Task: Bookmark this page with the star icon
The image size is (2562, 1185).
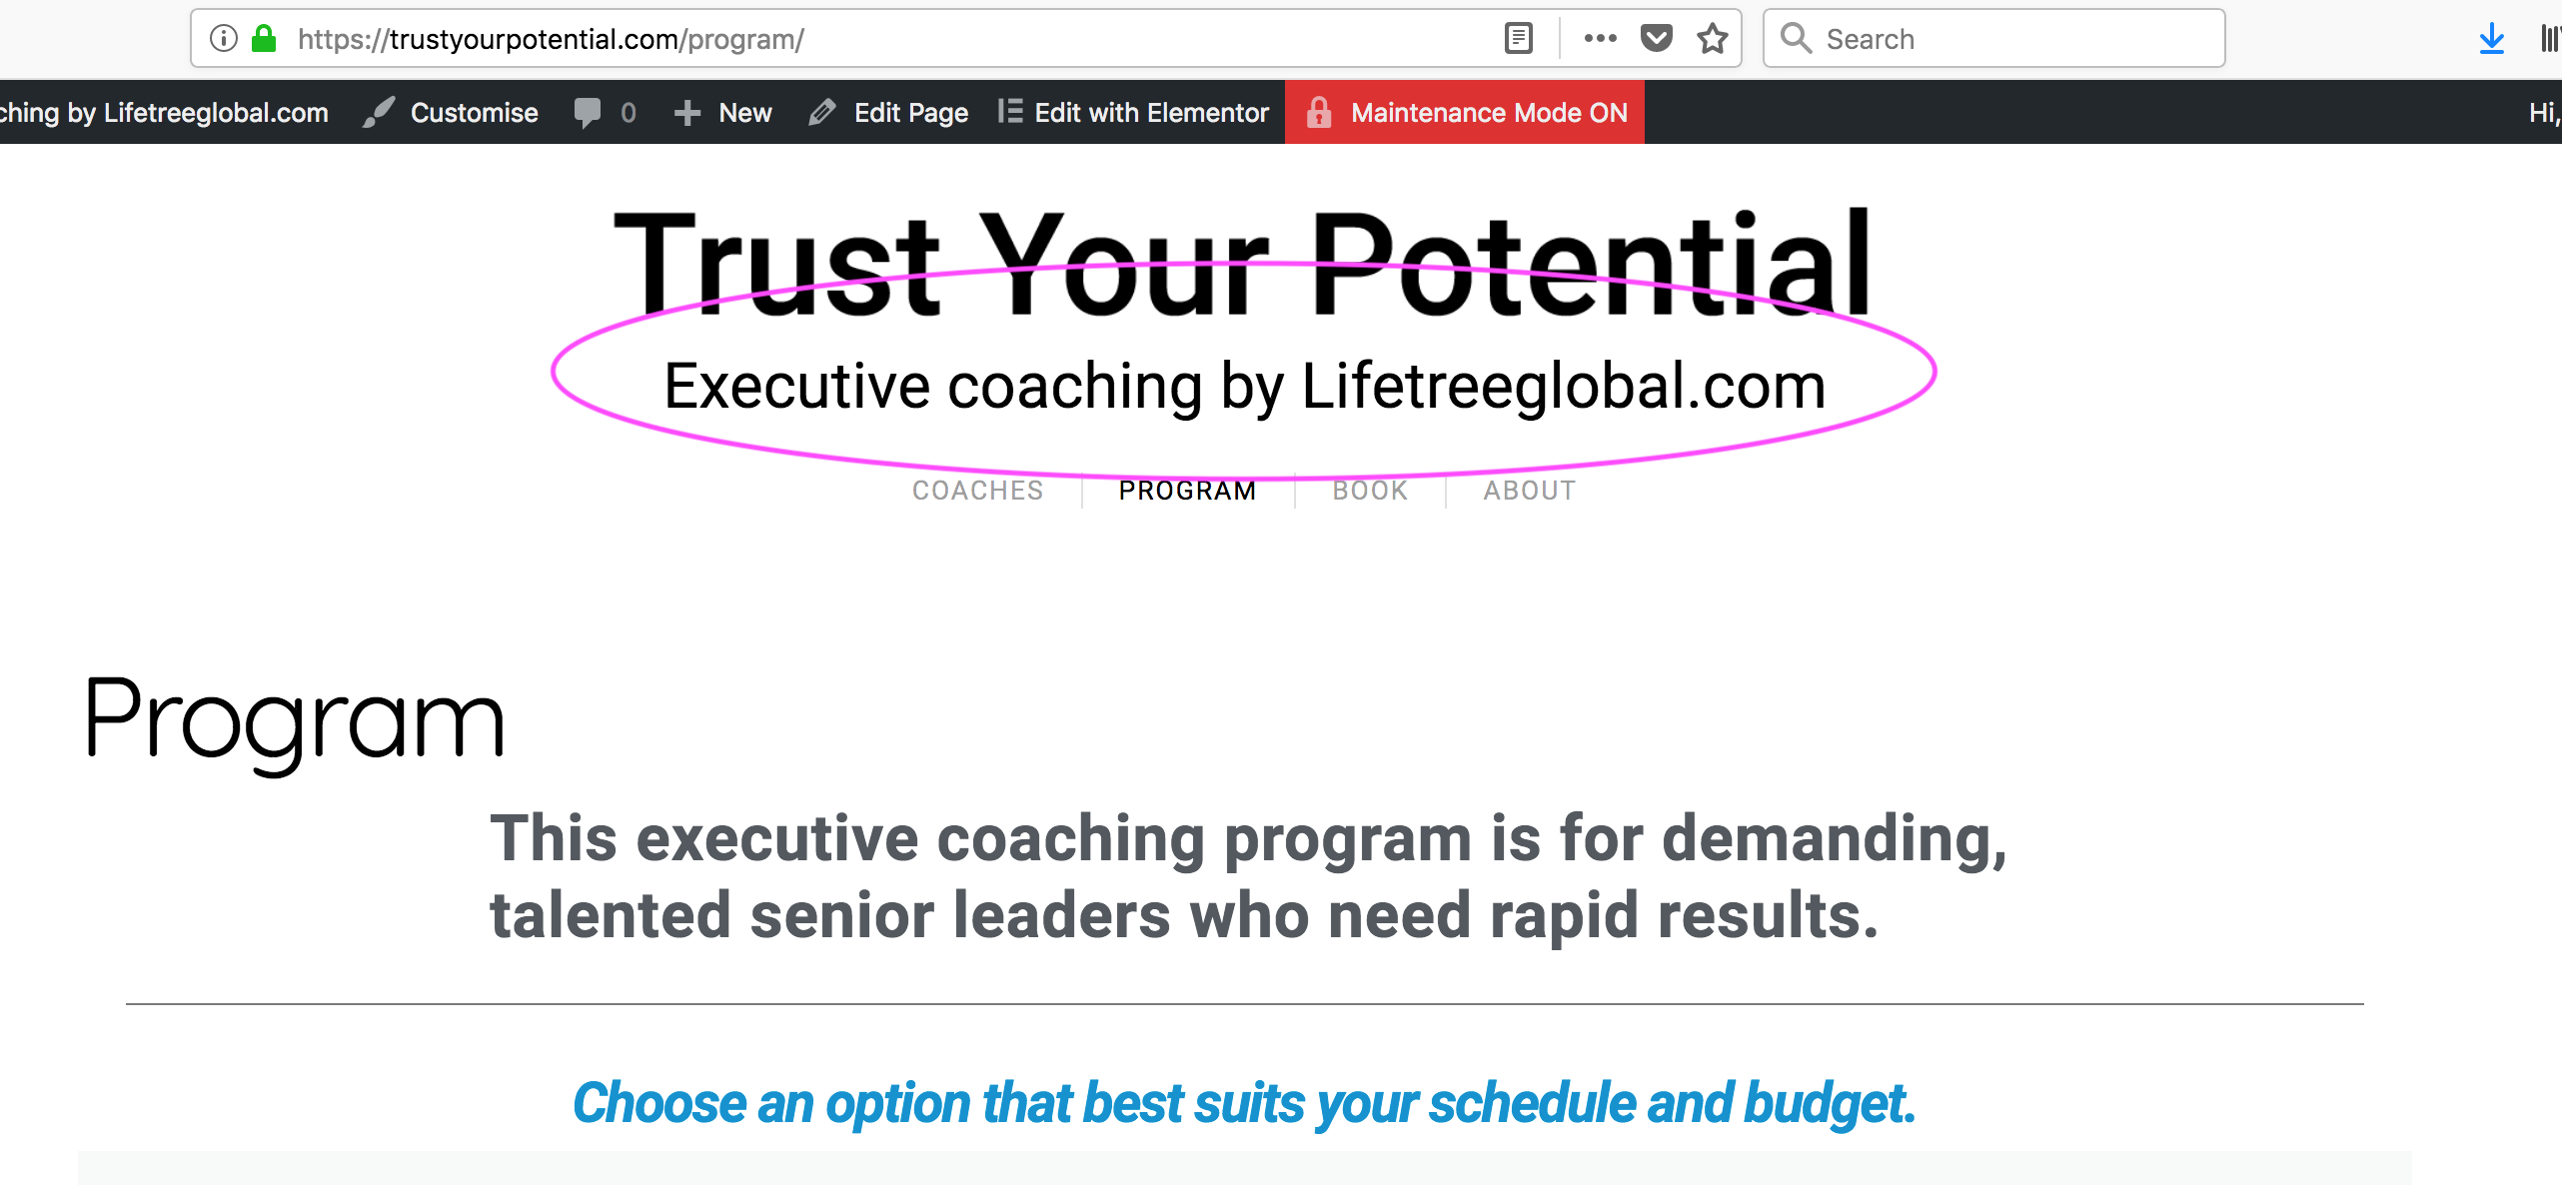Action: point(1712,39)
